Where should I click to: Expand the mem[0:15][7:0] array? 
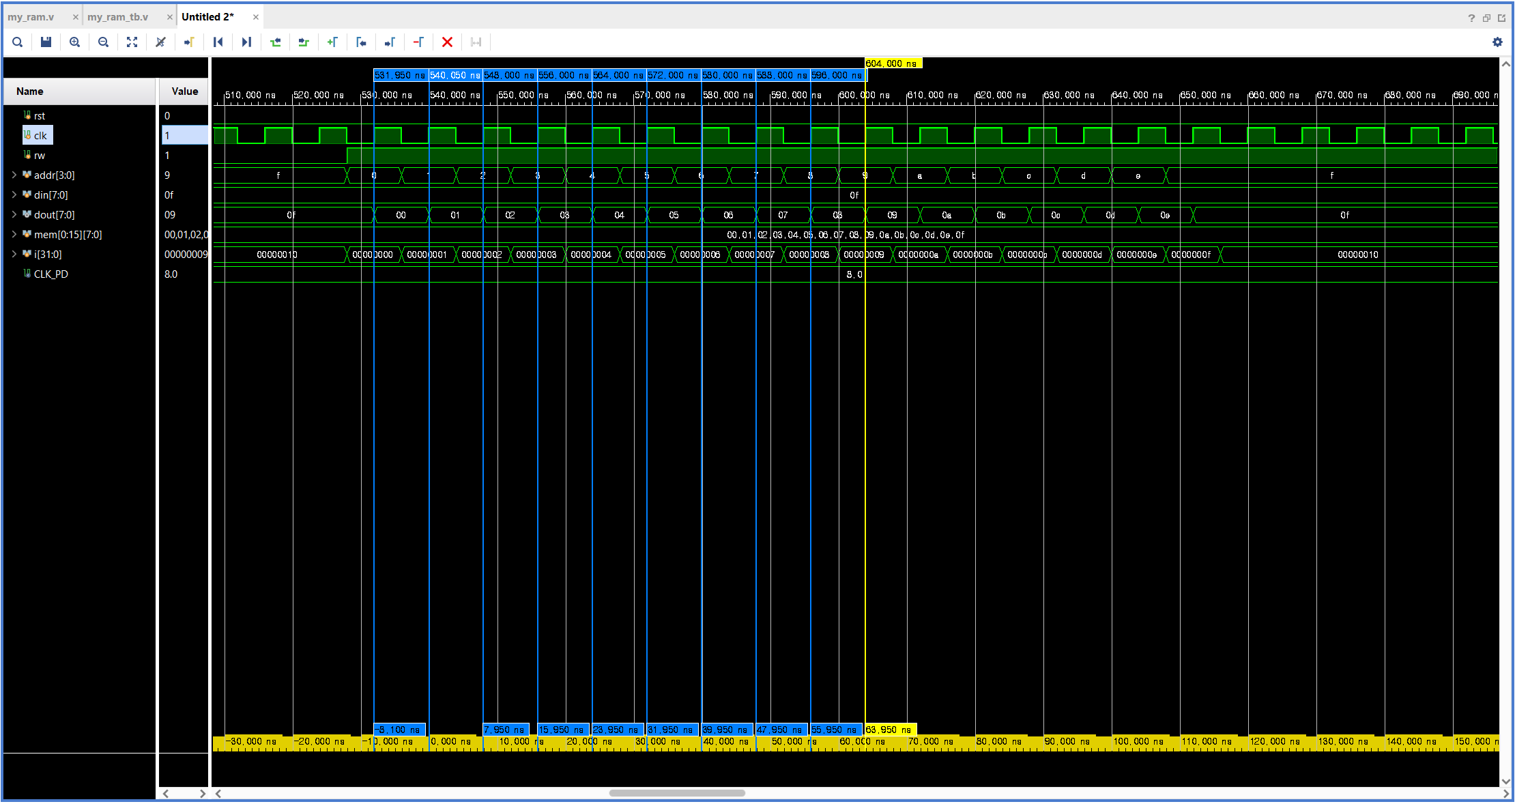(x=14, y=235)
